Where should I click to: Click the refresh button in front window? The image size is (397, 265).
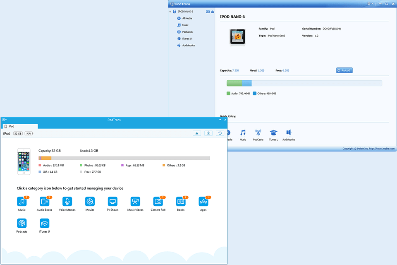220,133
